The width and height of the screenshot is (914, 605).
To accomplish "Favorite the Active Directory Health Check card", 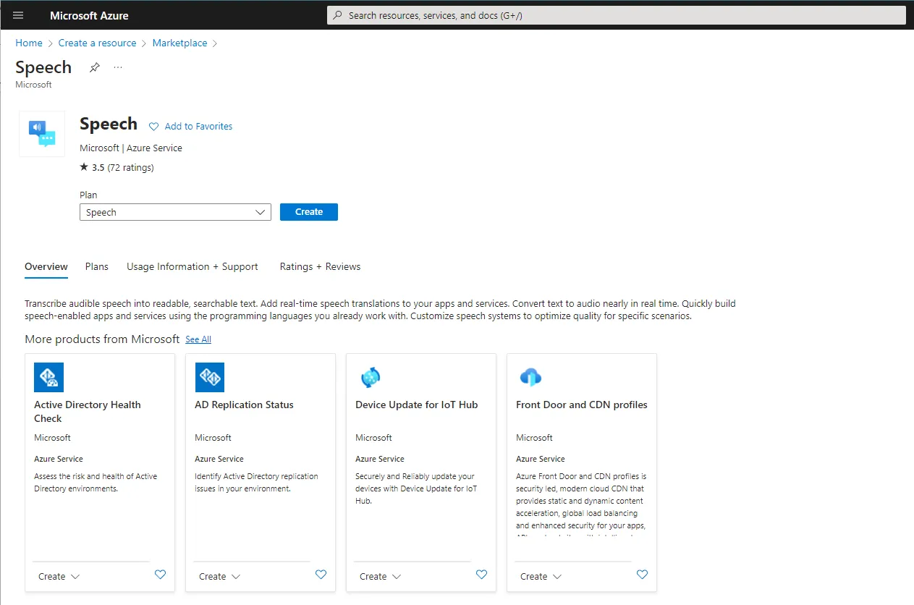I will point(161,575).
